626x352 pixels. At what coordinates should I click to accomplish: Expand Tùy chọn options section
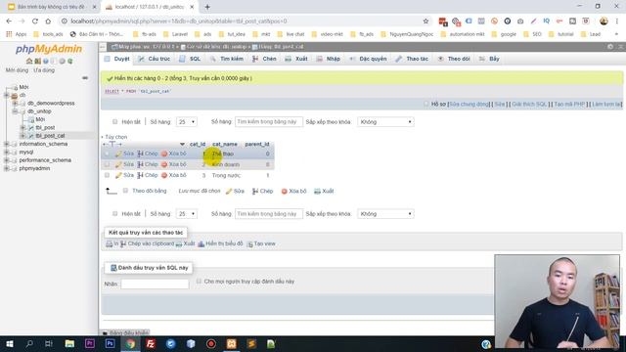115,137
